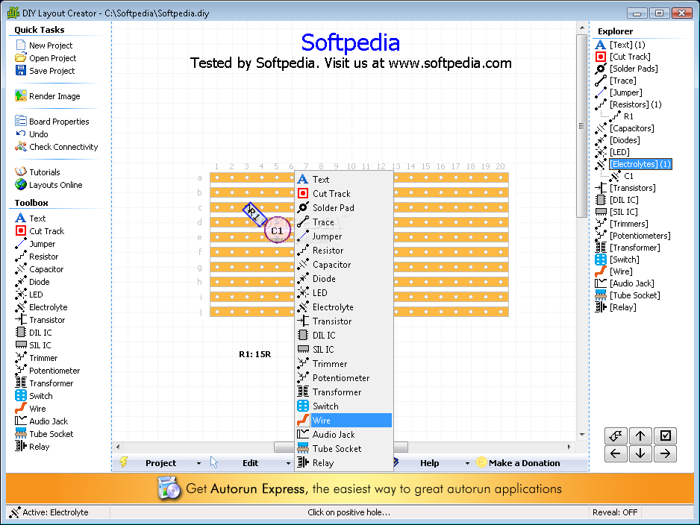Click the move down arrow button
The height and width of the screenshot is (525, 700).
point(640,453)
